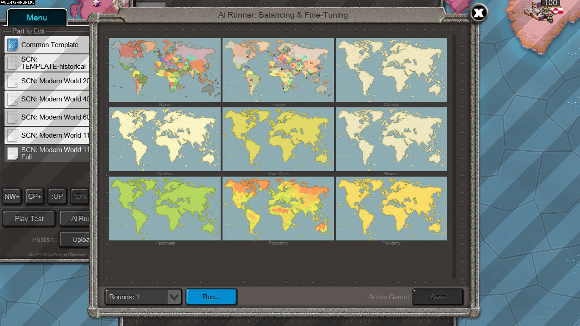This screenshot has height=326, width=580.
Task: View the Alliances map
Action: click(x=391, y=139)
